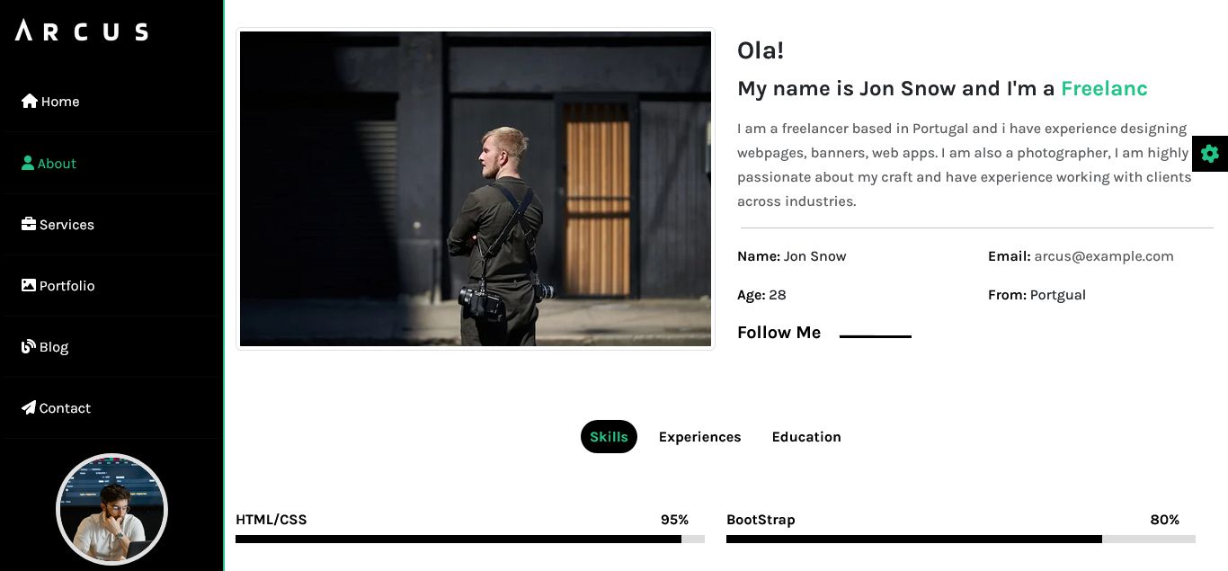Select the Education tab

click(x=806, y=437)
